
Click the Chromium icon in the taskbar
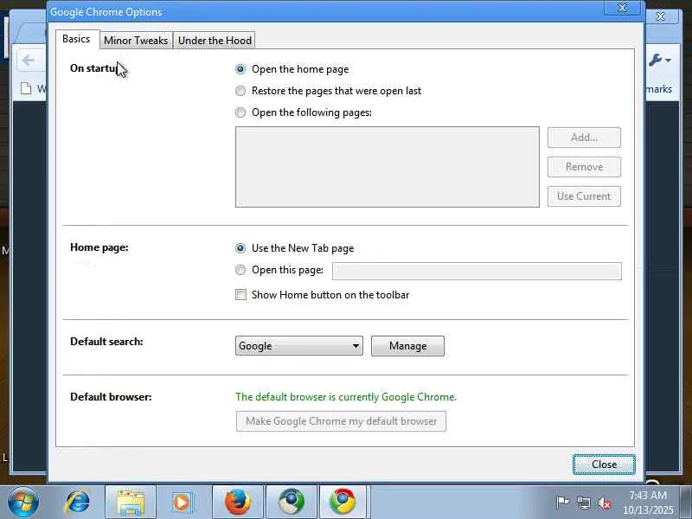(292, 503)
